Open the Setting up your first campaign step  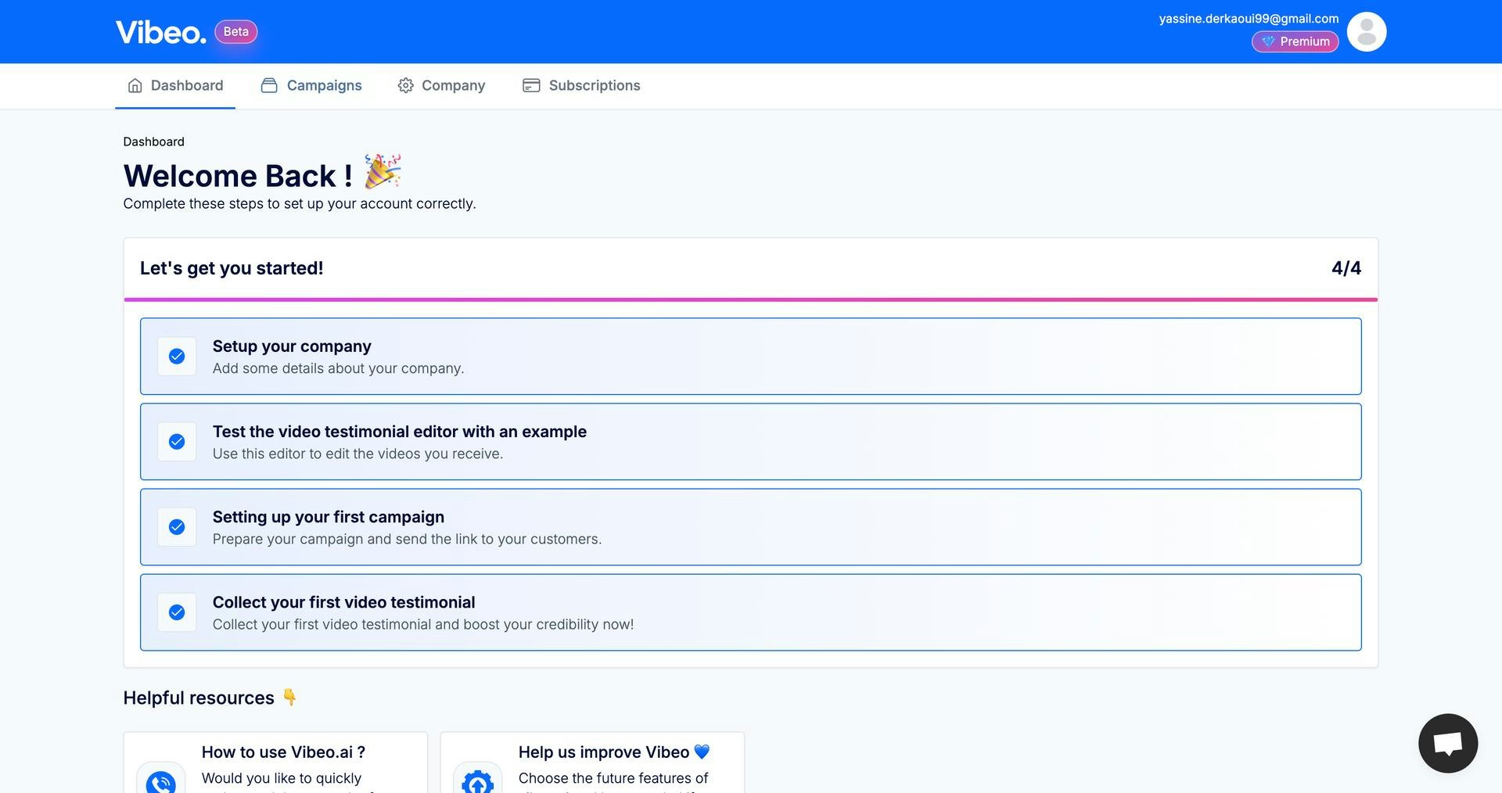751,527
